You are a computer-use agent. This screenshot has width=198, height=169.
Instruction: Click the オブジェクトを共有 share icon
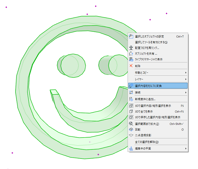(131, 54)
